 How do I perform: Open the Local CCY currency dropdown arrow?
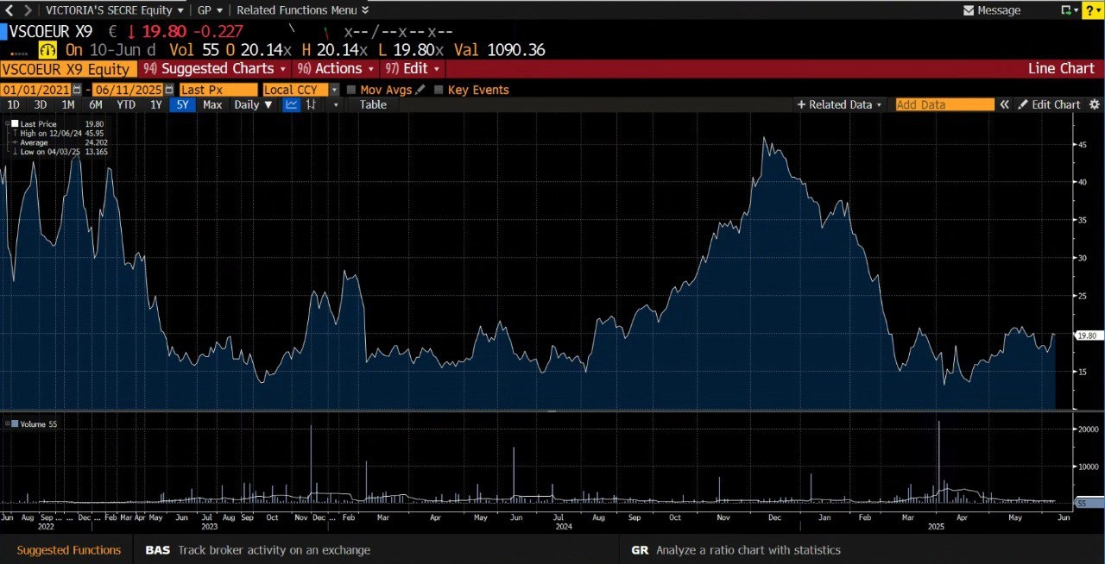click(x=335, y=90)
